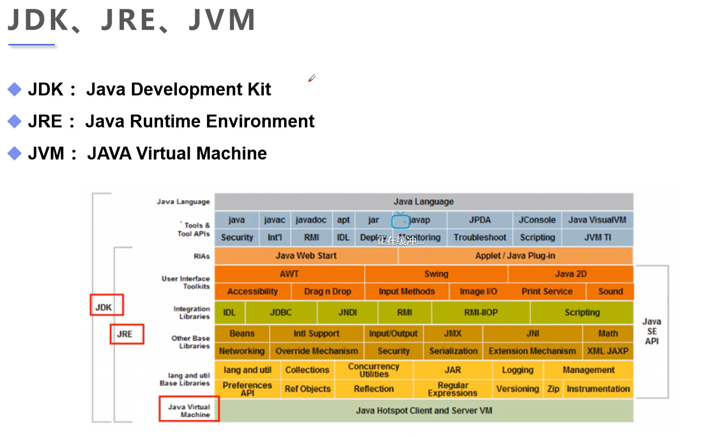Select the jar tool block
Screen dimensions: 708x437
click(373, 220)
